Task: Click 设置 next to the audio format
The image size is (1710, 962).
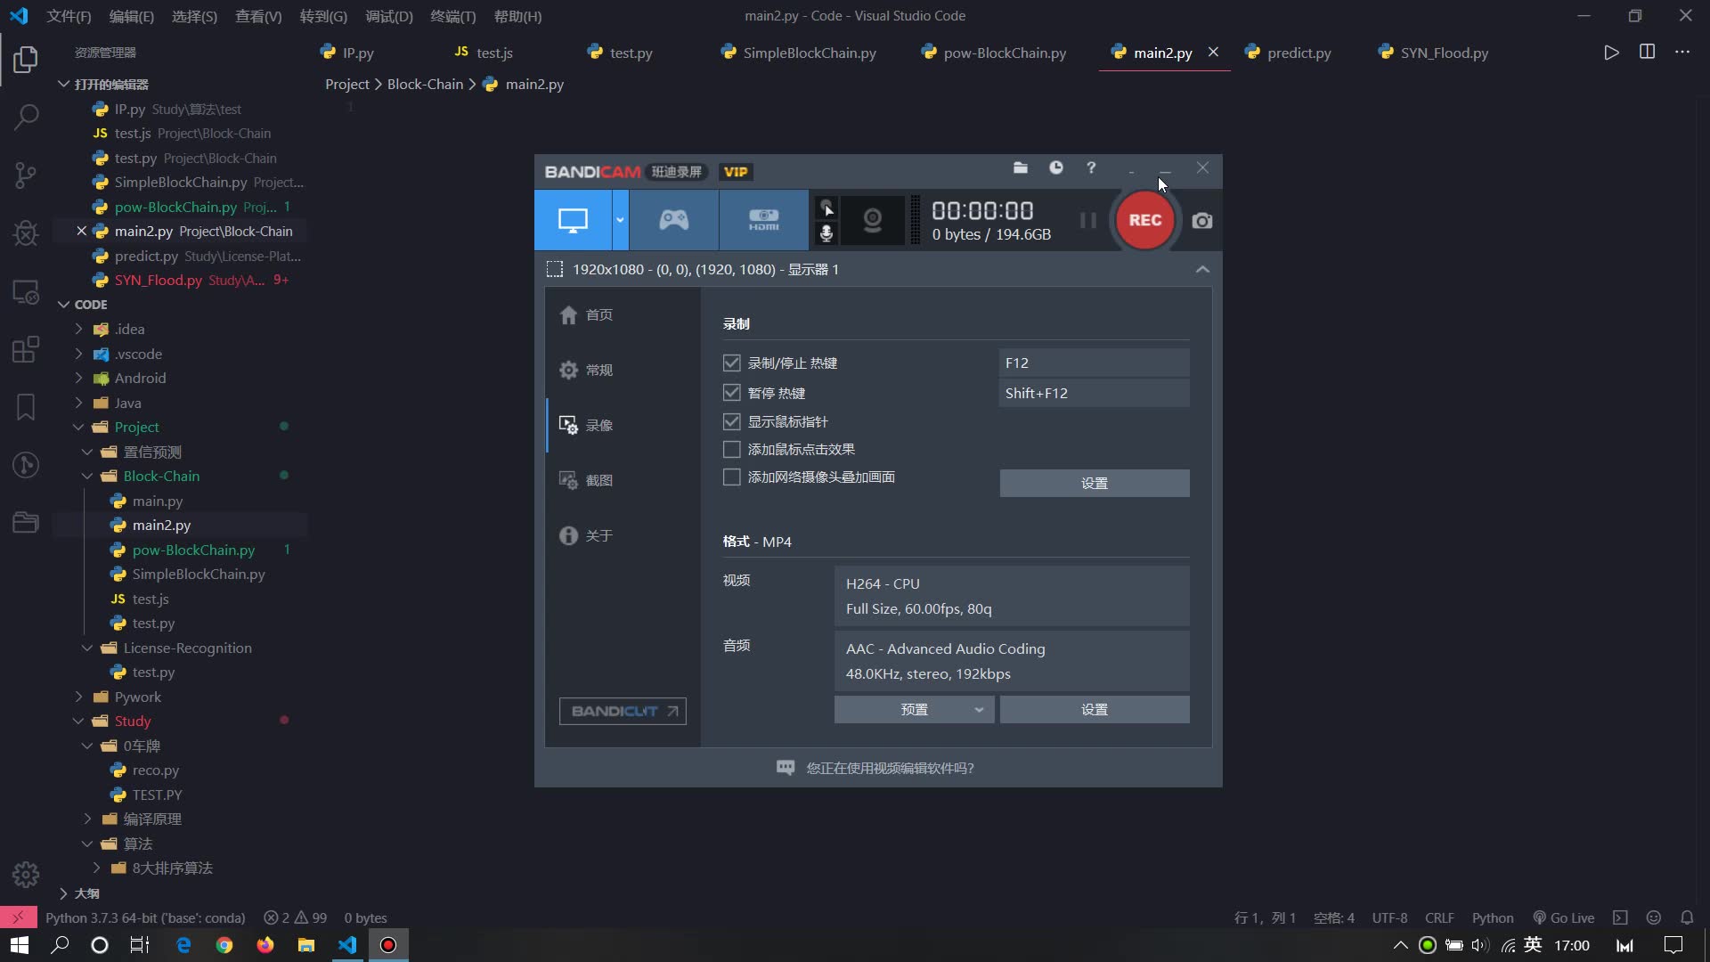Action: pyautogui.click(x=1094, y=709)
